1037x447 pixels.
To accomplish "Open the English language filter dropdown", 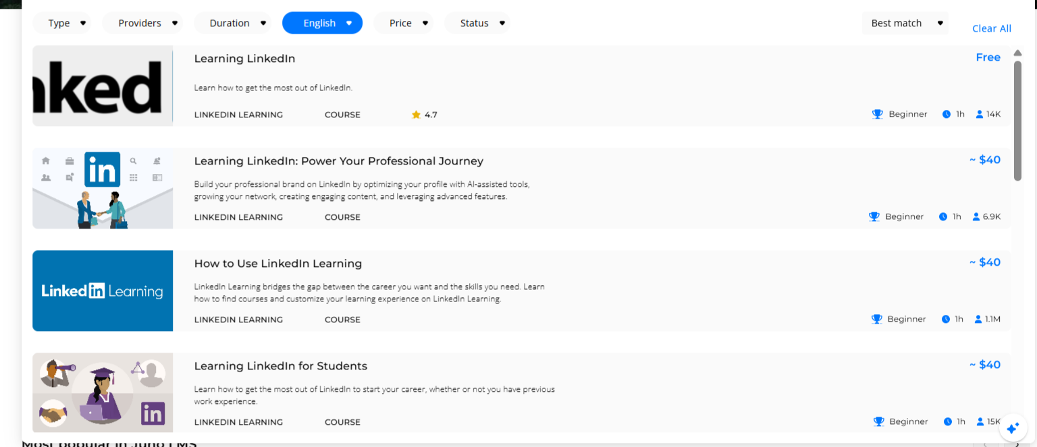I will tap(322, 23).
